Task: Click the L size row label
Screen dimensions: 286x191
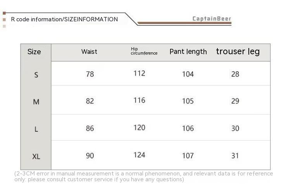Action: point(36,129)
